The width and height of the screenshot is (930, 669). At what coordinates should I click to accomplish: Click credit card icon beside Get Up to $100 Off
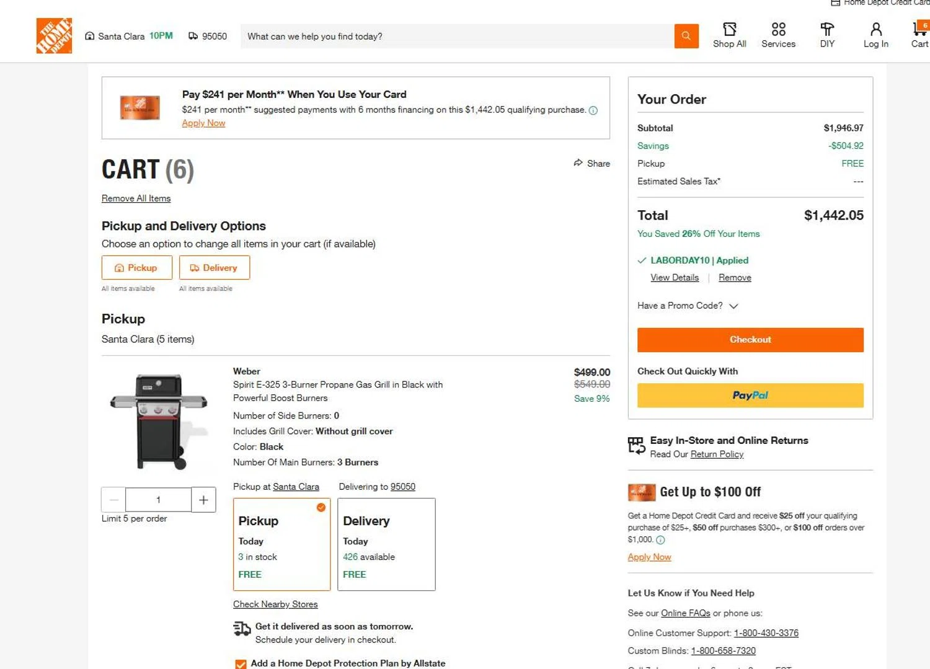[x=641, y=492]
